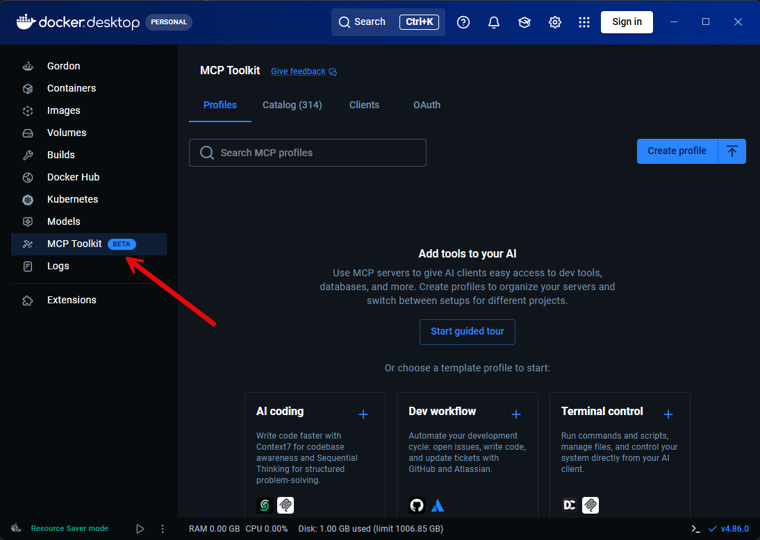The height and width of the screenshot is (540, 760).
Task: Switch to the Profiles tab
Action: (220, 105)
